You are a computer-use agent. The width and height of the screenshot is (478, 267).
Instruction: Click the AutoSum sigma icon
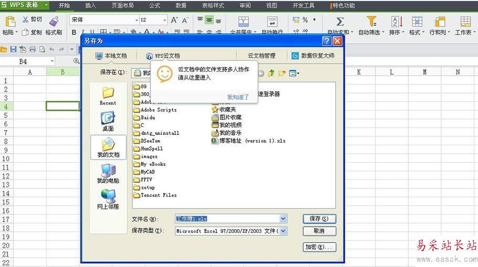point(340,22)
